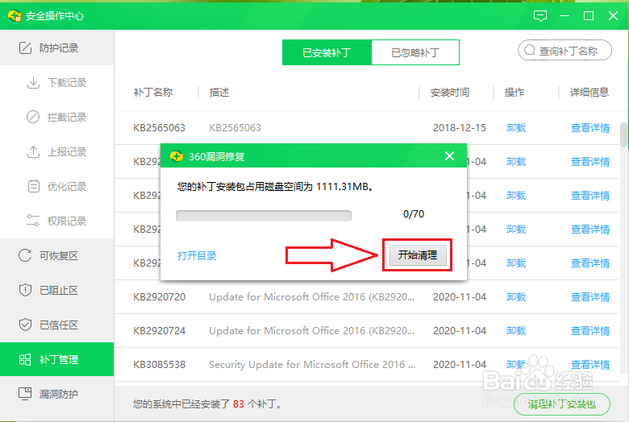Click the magnifier icon in search box

pos(530,51)
